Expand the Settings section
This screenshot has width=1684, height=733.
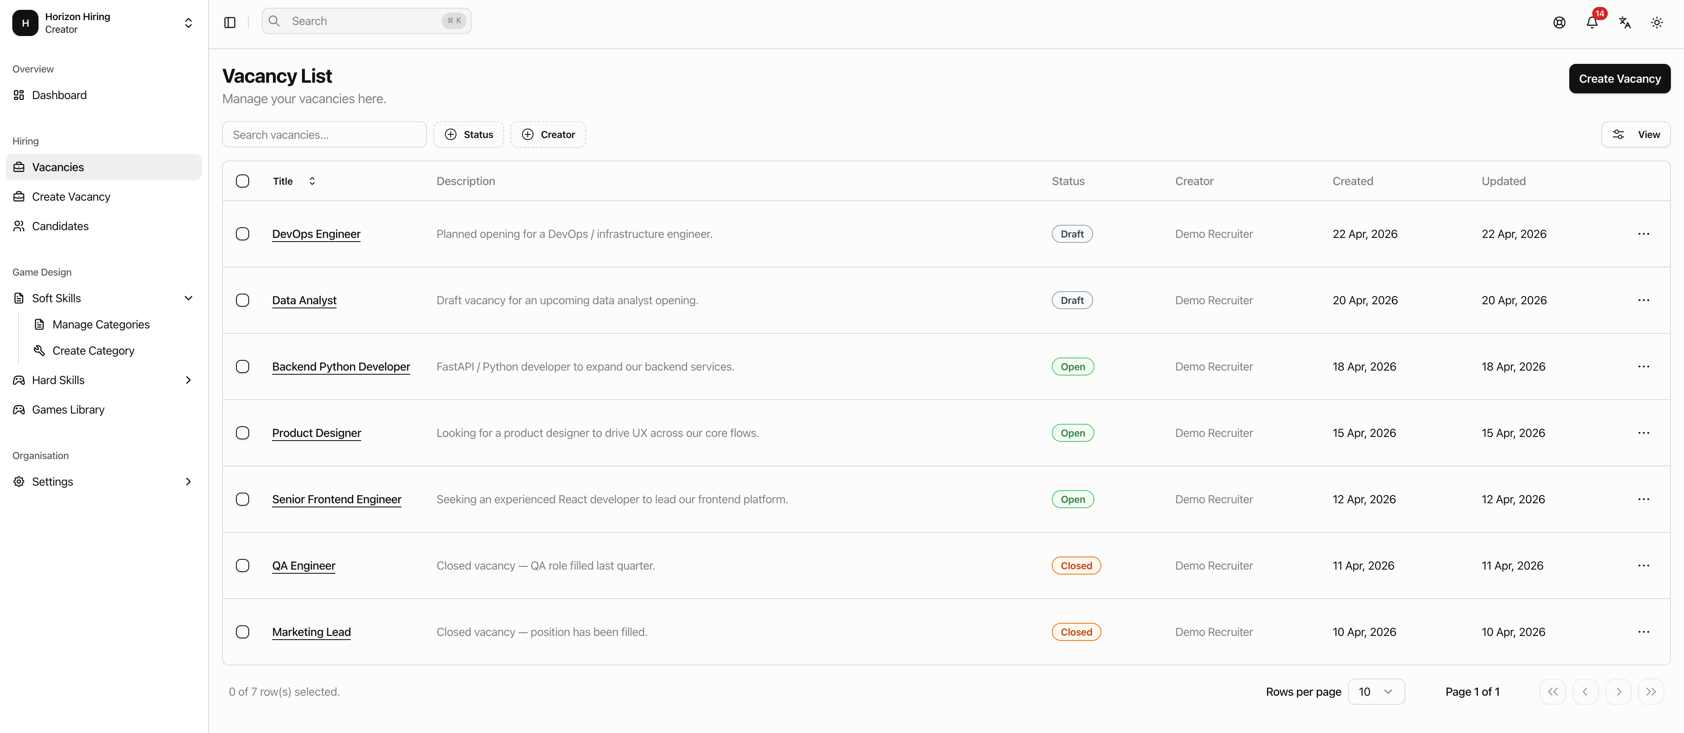click(188, 482)
